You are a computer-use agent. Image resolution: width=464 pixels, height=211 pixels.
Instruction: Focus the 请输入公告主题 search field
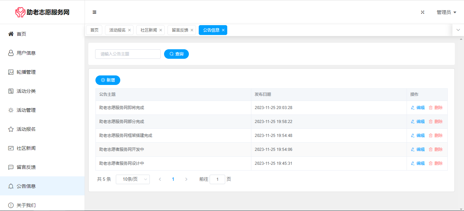coord(128,54)
